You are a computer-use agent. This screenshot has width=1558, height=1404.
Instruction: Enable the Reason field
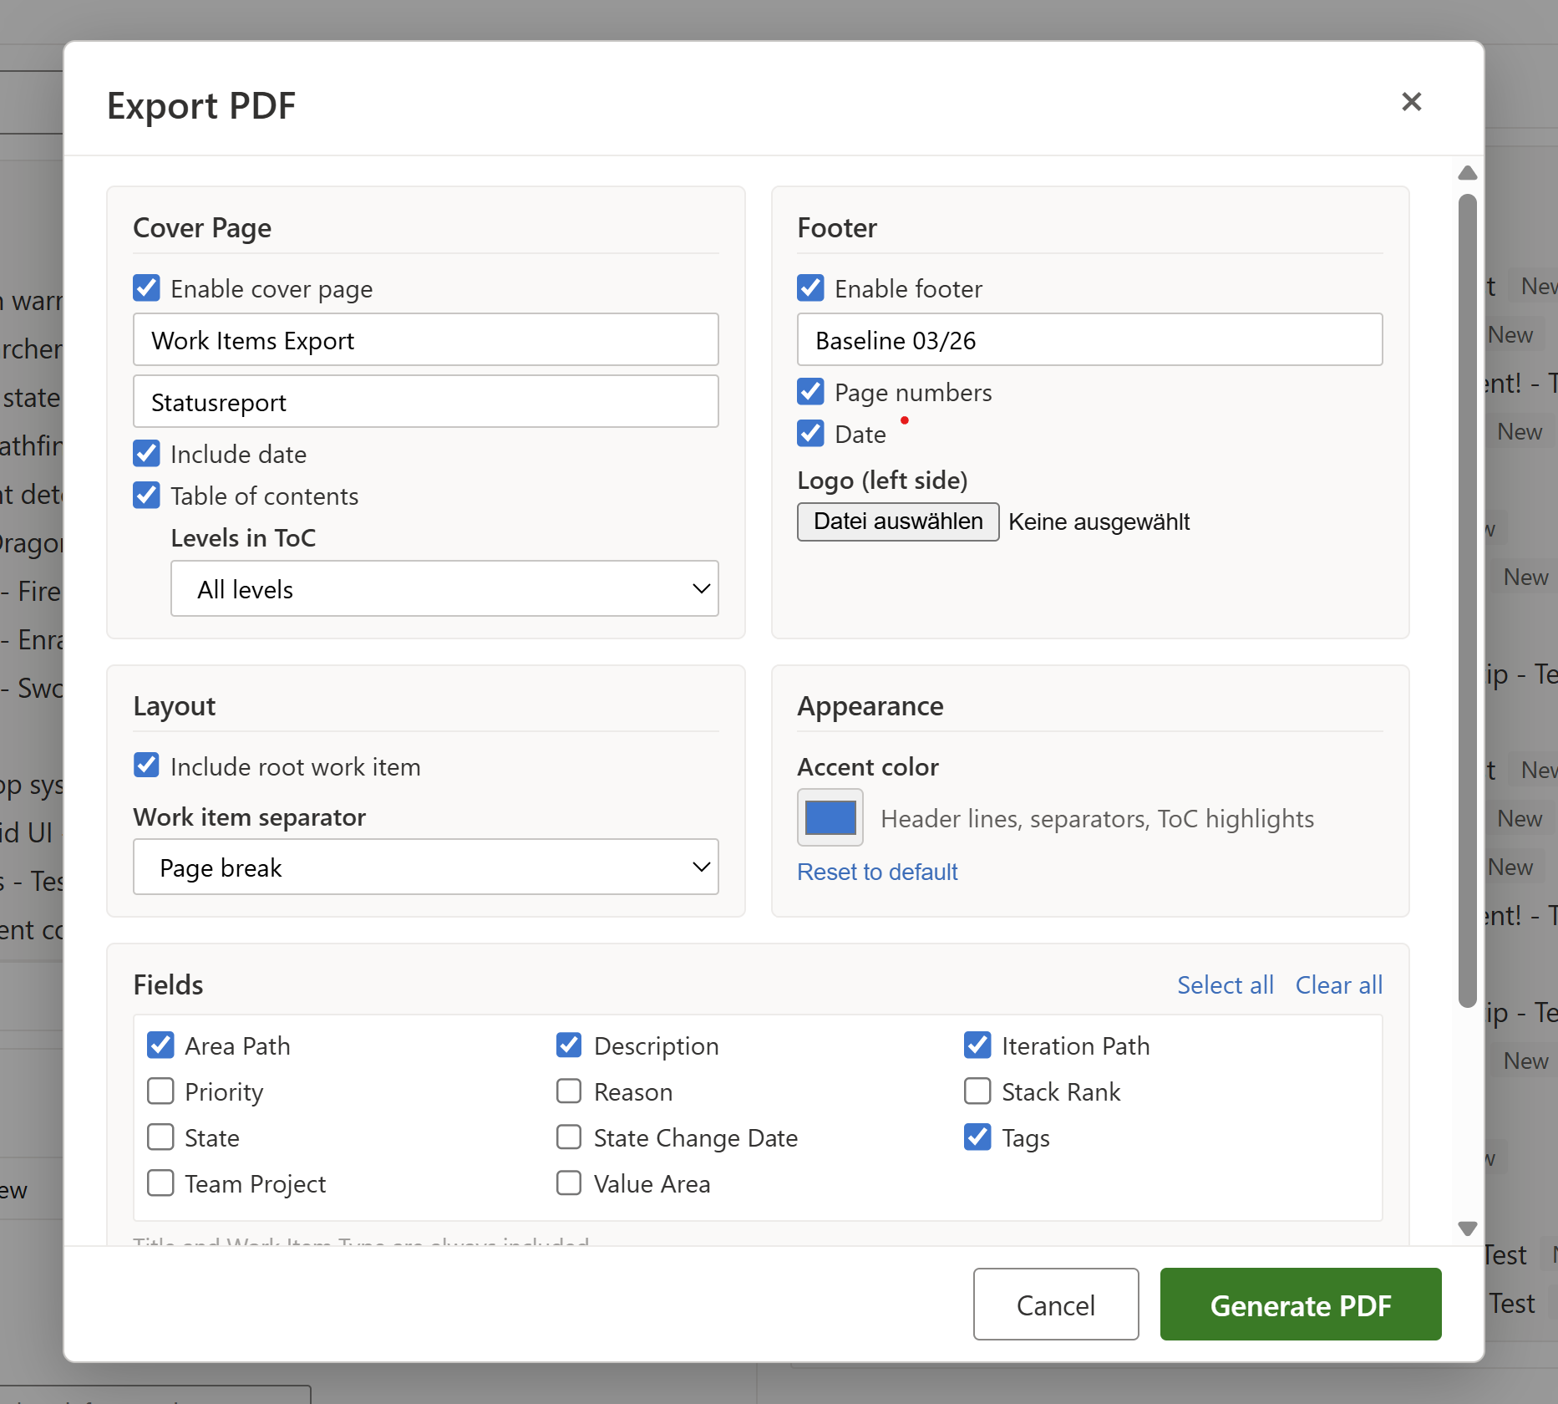point(569,1091)
